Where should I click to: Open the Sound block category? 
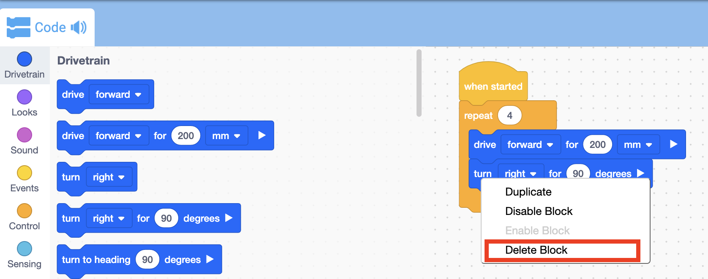[x=25, y=135]
